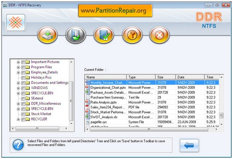Check the Program Files checkbox
Image resolution: width=233 pixels, height=159 pixels.
(23, 67)
